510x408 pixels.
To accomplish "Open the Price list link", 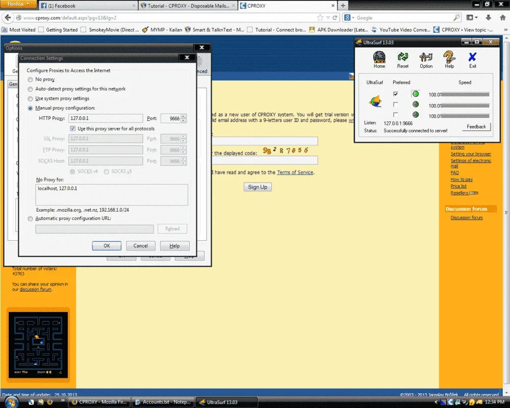I will pos(458,186).
